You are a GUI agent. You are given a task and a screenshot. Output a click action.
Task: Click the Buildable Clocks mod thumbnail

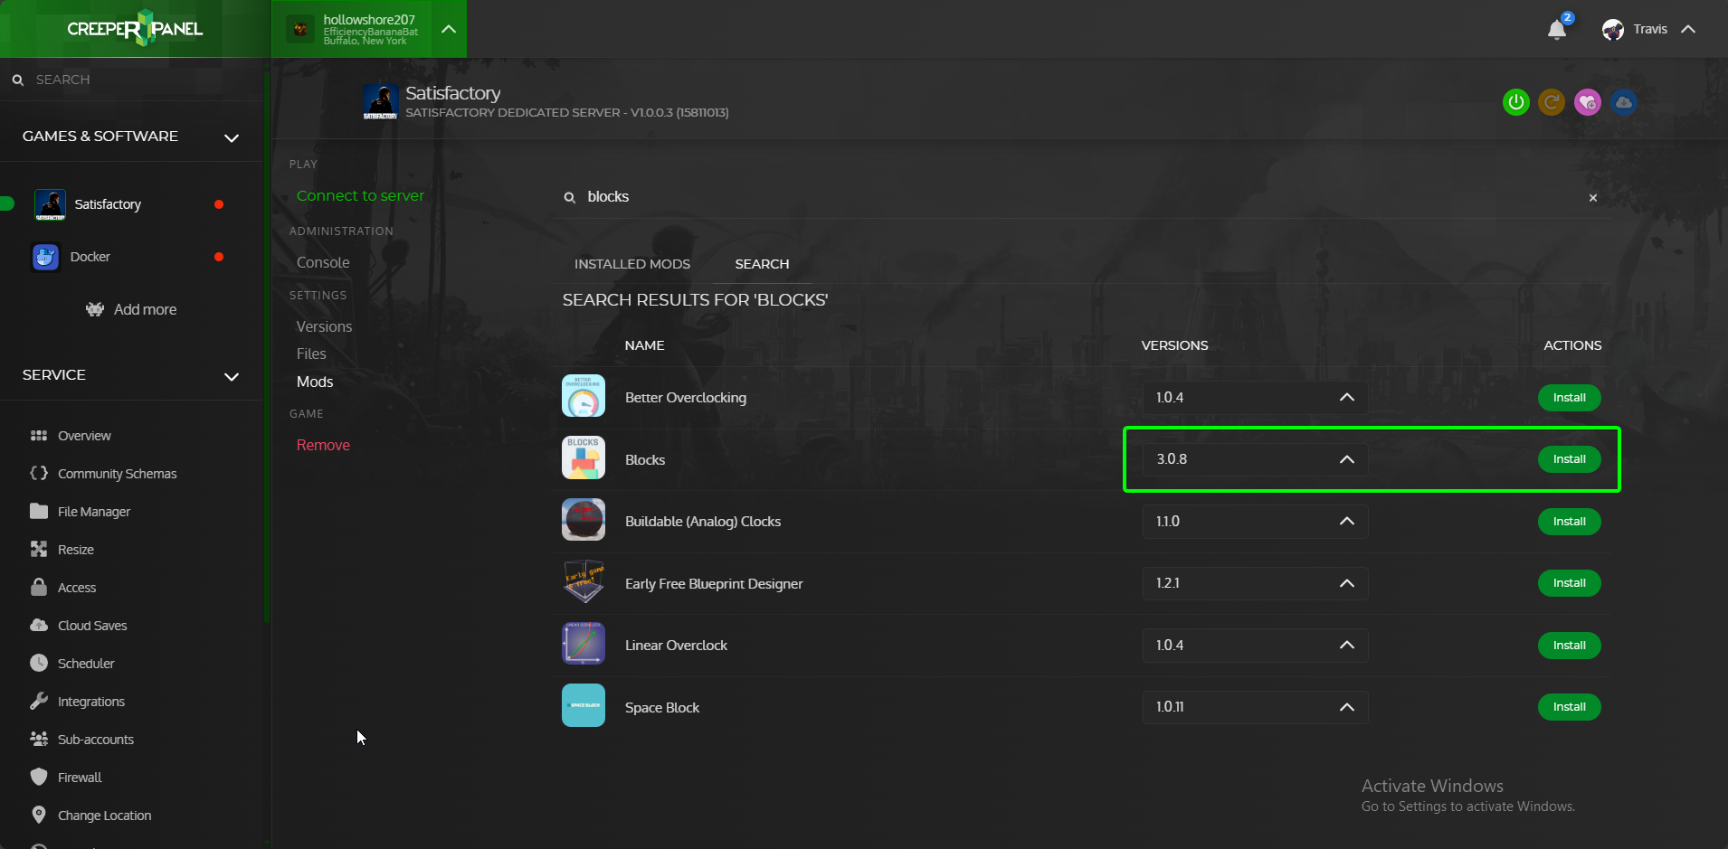point(584,520)
